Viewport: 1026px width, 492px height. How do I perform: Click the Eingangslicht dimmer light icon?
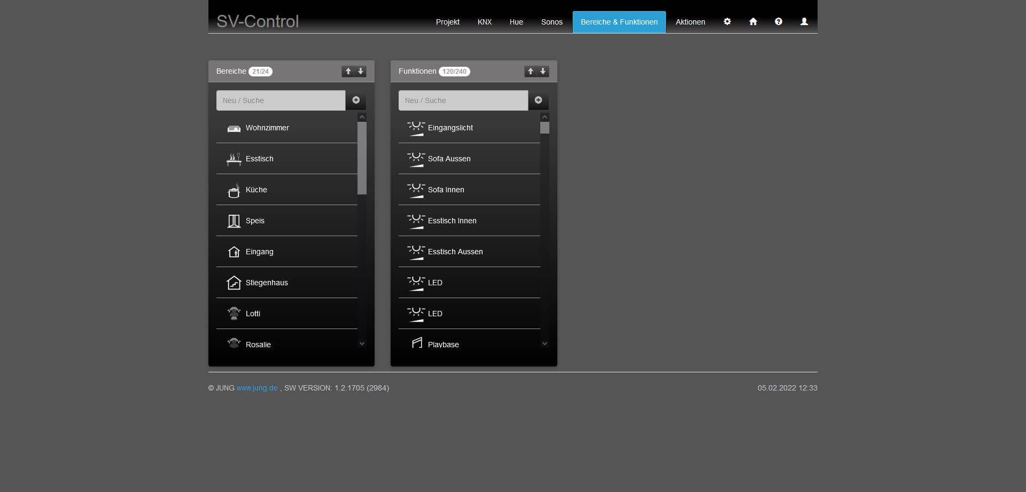click(416, 128)
